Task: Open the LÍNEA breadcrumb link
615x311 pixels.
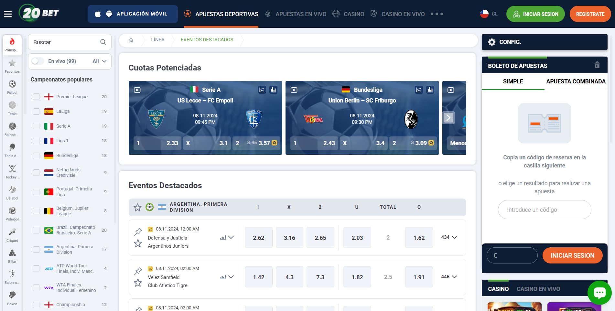Action: (x=158, y=39)
